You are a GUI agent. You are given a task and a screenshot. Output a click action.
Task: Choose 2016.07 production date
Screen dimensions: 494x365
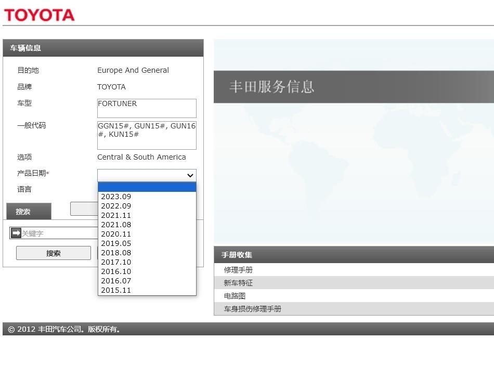147,281
